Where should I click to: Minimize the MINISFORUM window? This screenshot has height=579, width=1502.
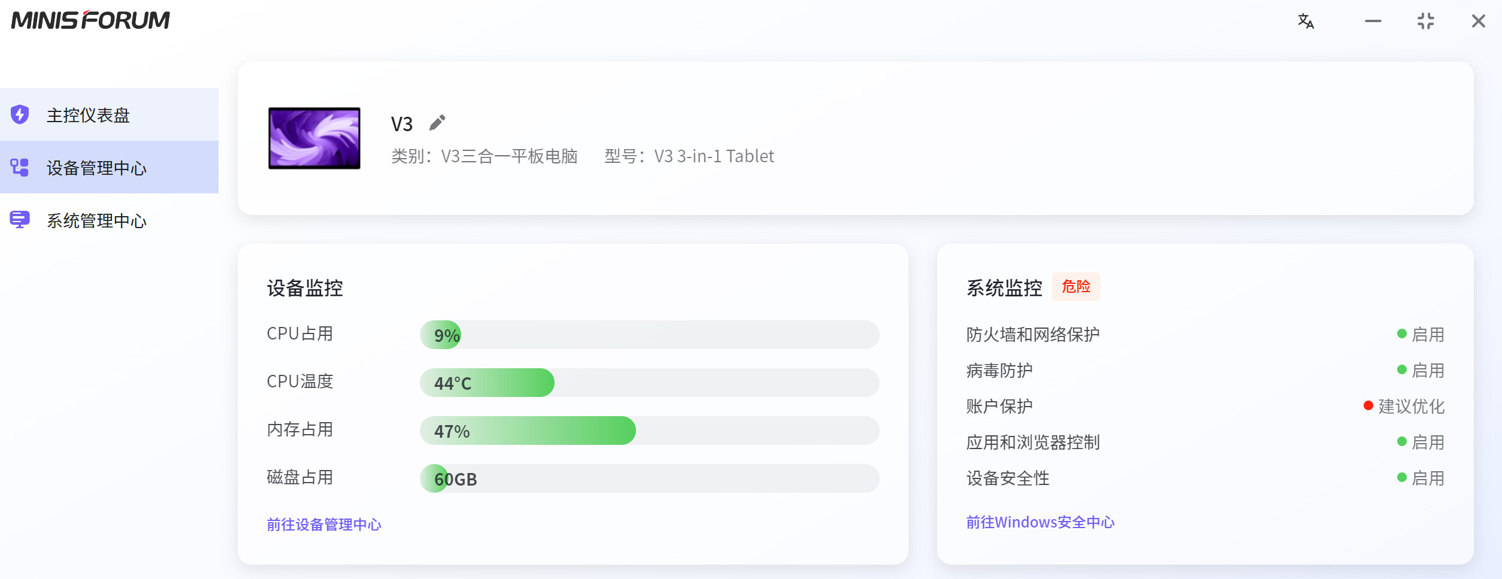click(1373, 22)
